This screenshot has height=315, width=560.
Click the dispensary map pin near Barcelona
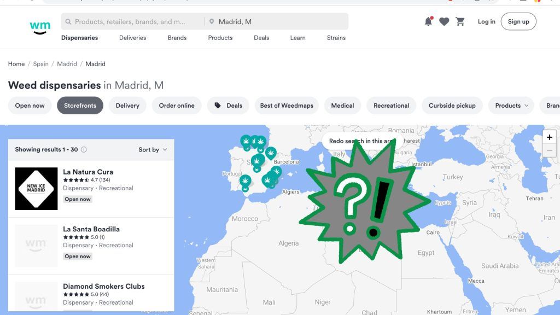click(271, 153)
